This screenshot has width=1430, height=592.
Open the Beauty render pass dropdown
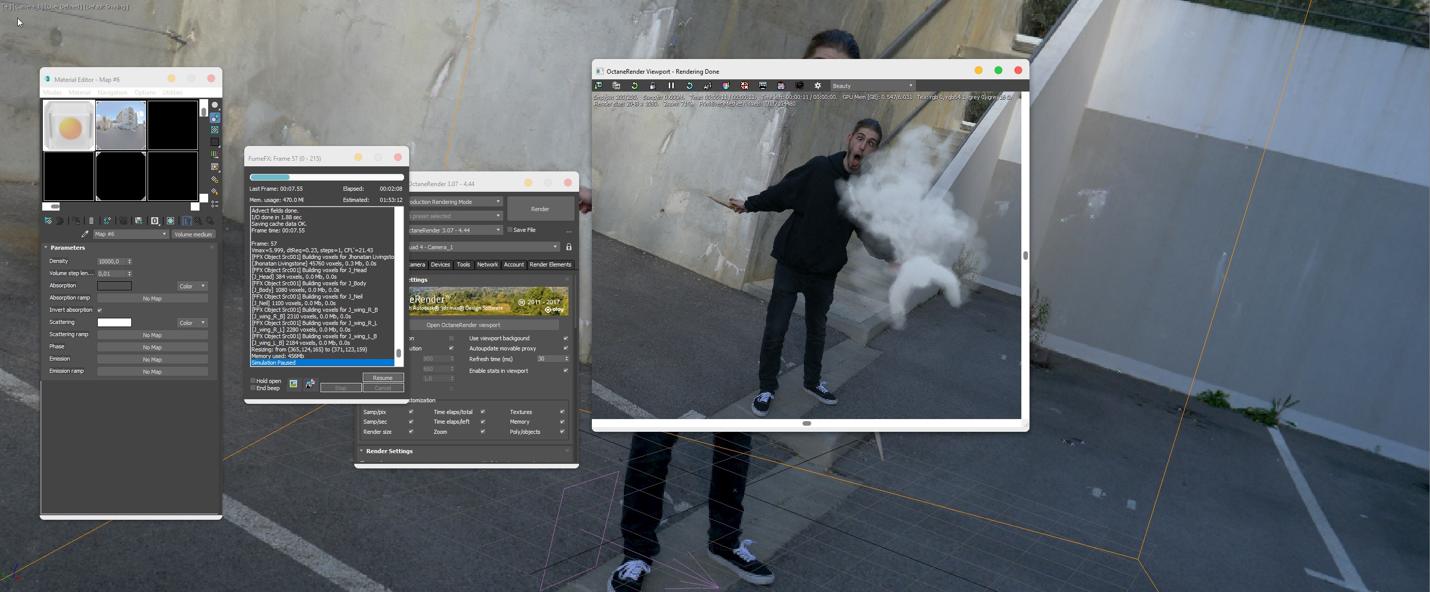click(872, 85)
